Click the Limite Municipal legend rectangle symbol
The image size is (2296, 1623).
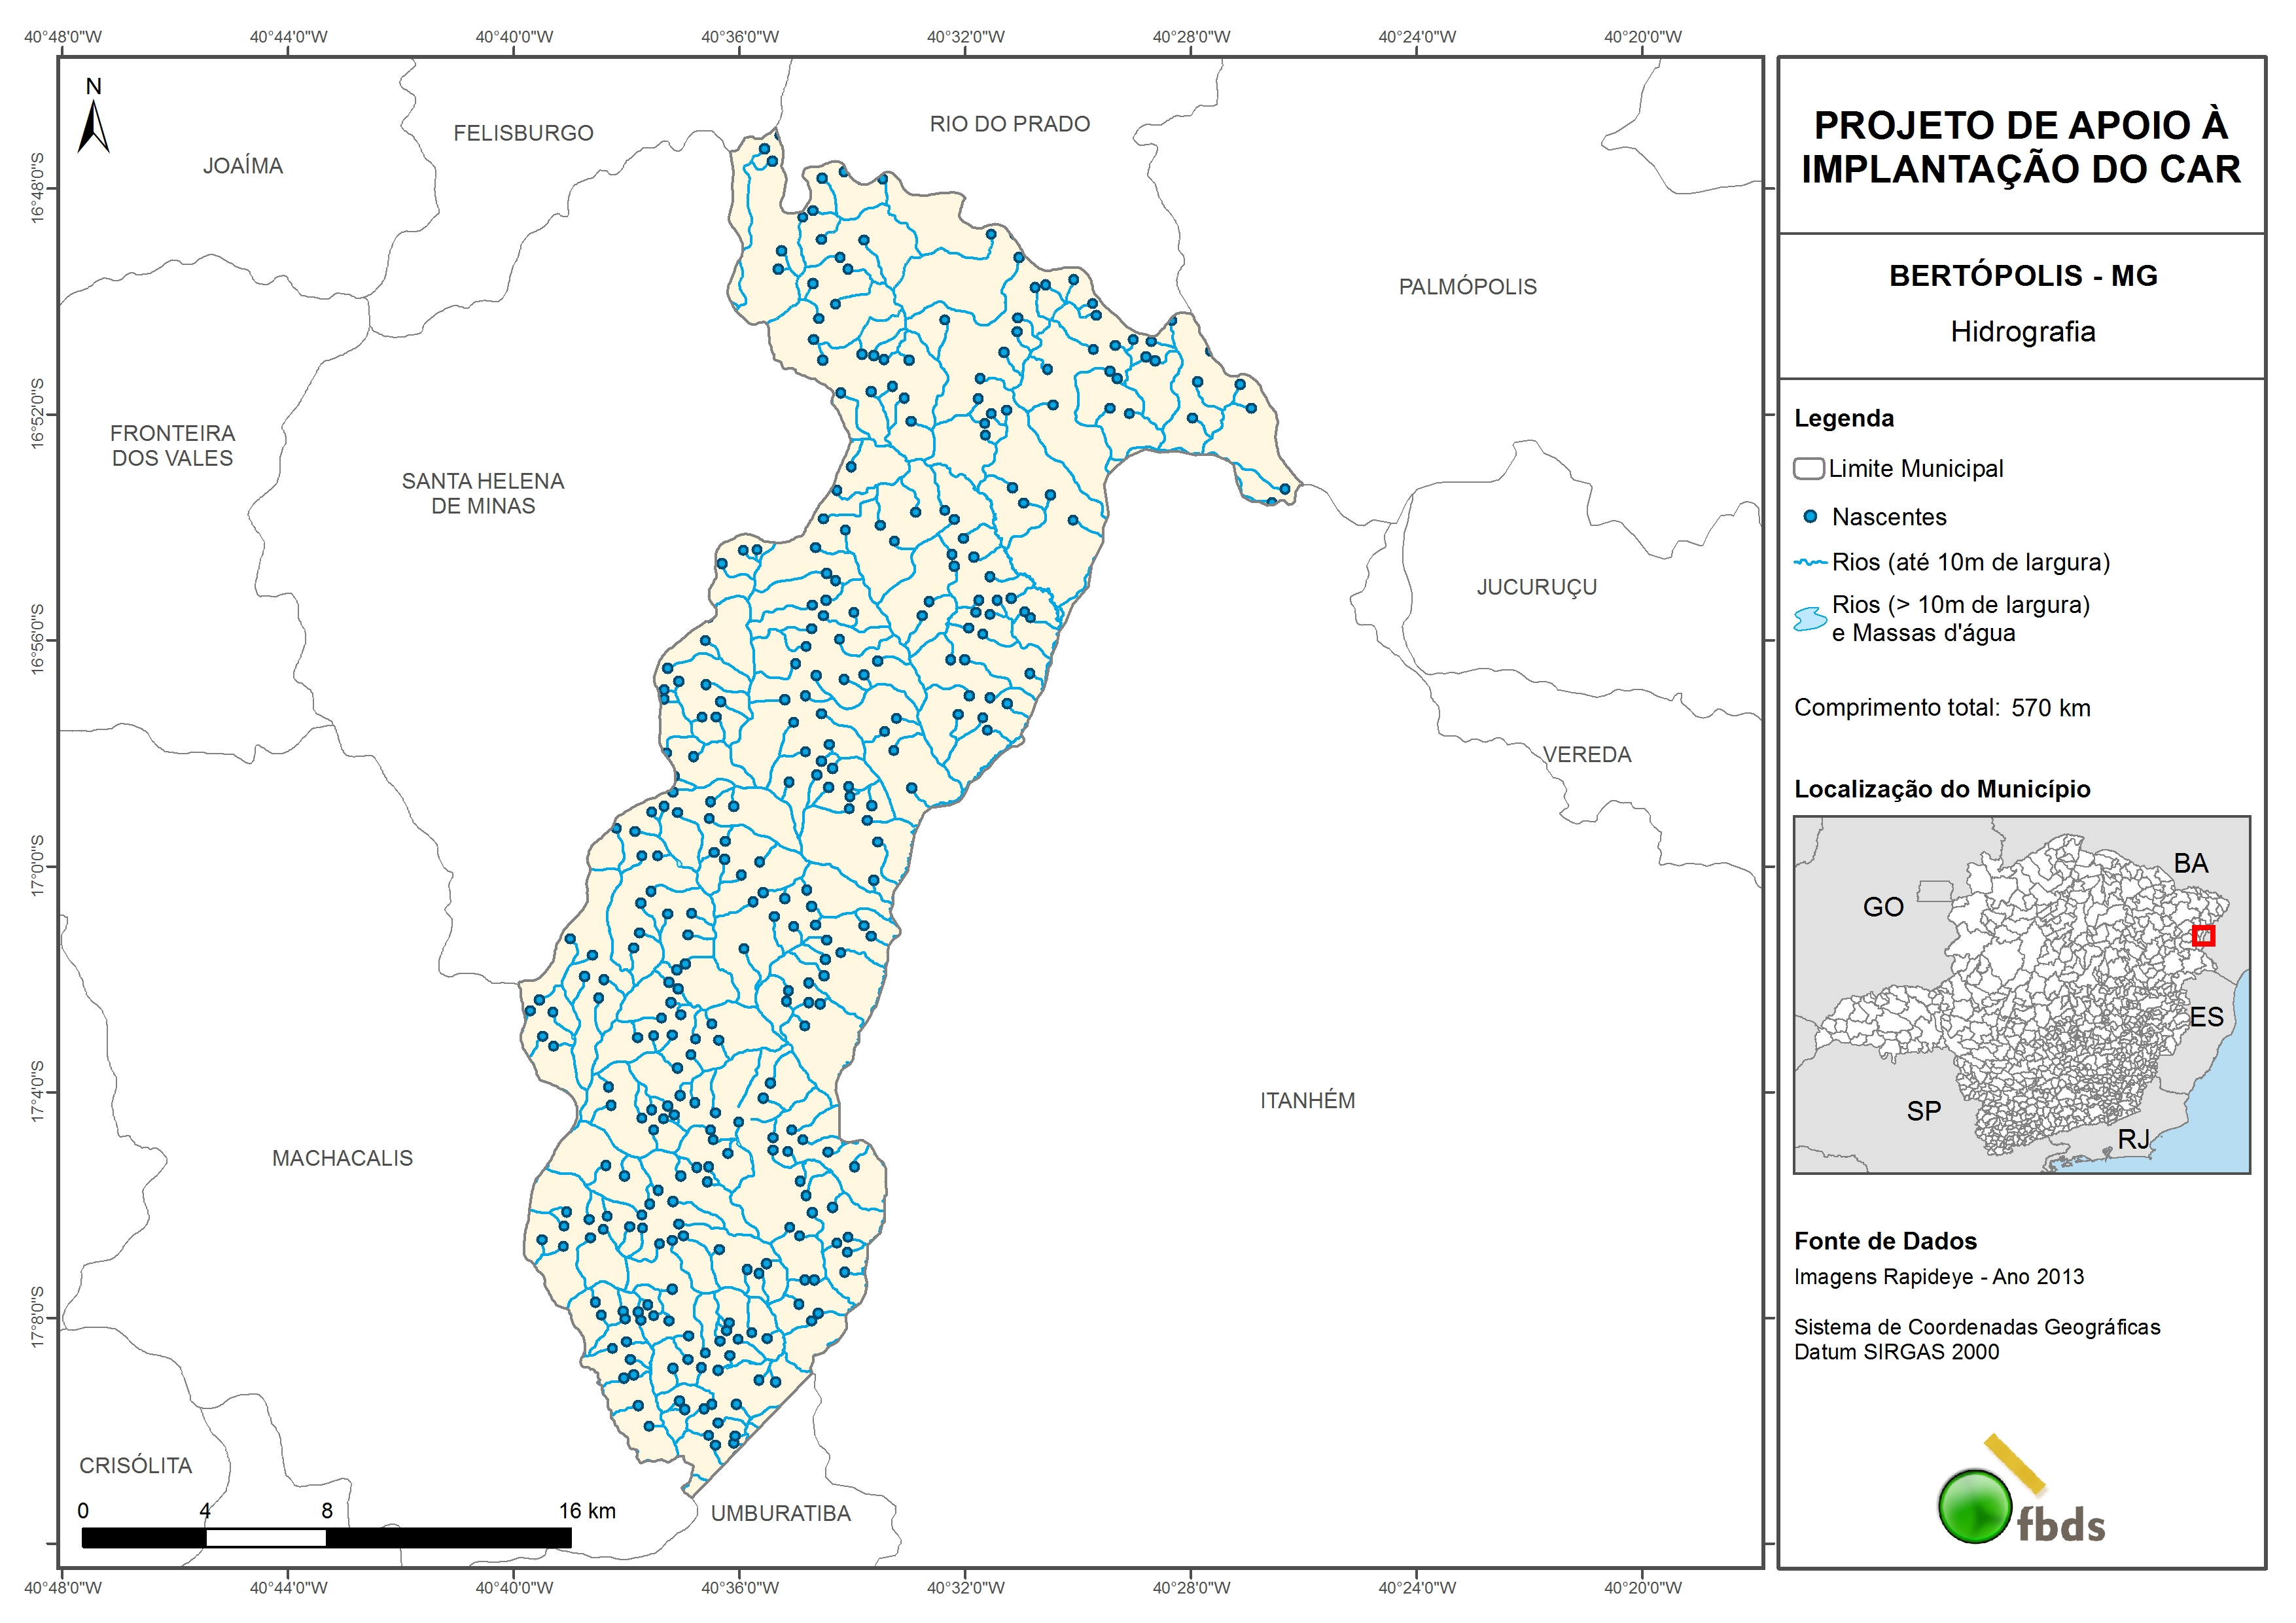click(x=1808, y=469)
